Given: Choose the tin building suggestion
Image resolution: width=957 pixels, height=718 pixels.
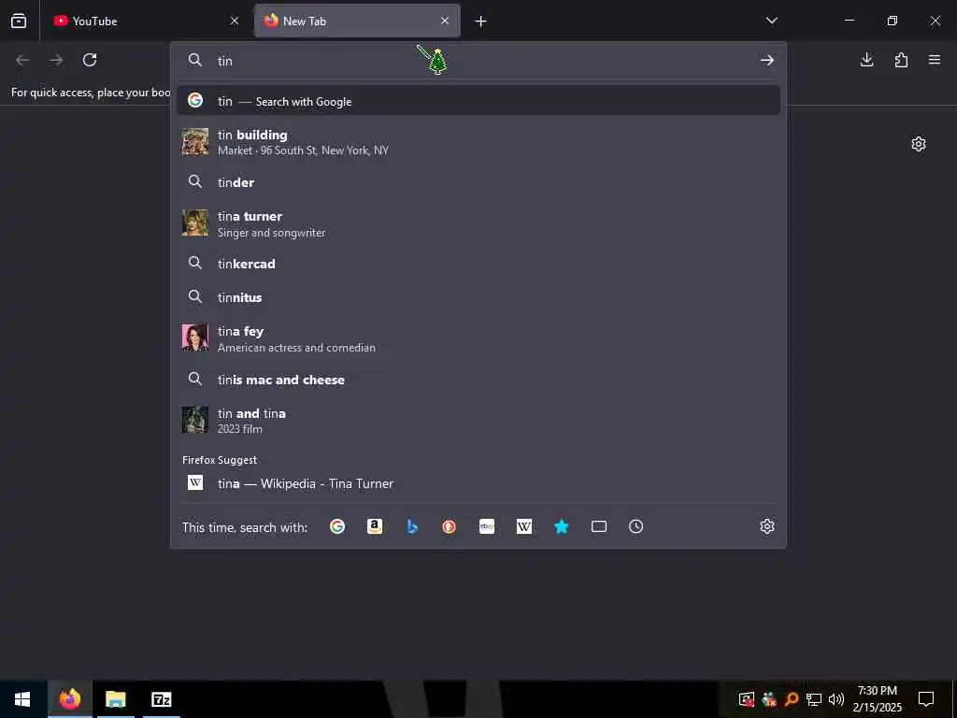Looking at the screenshot, I should point(478,142).
